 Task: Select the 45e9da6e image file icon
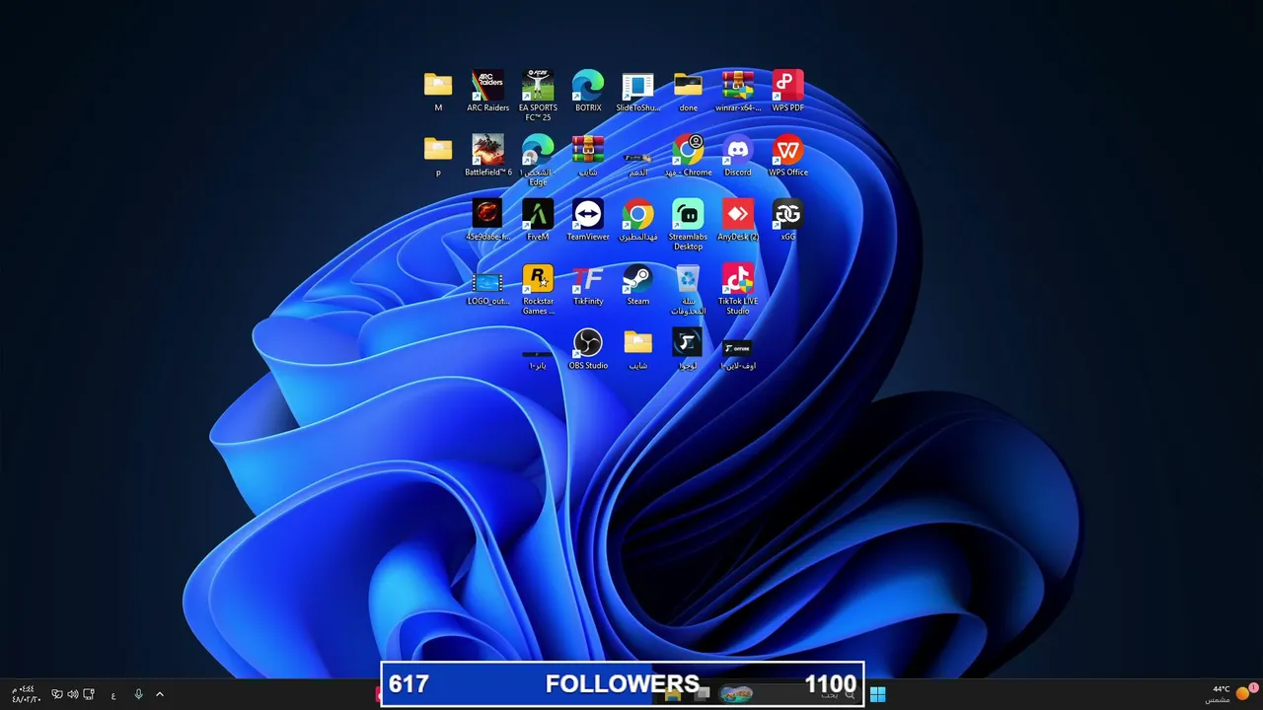[488, 220]
